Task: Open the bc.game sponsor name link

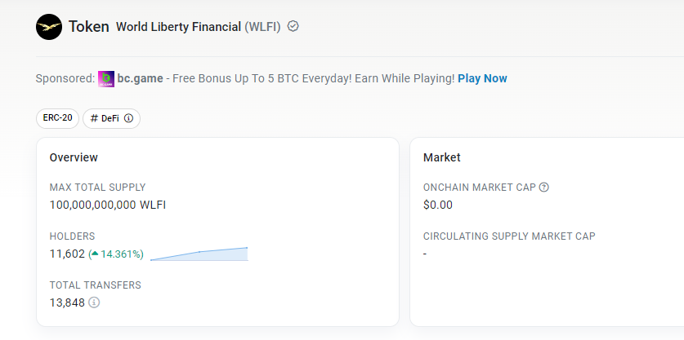Action: tap(141, 78)
